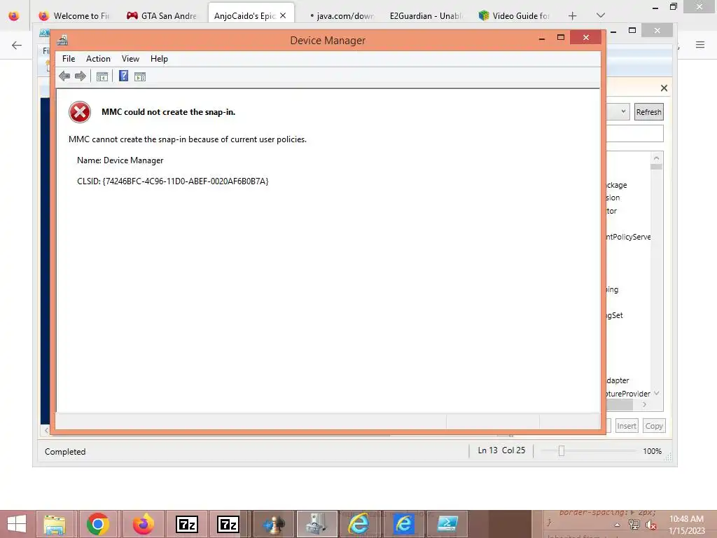The width and height of the screenshot is (717, 538).
Task: Open the Firefox hamburger menu
Action: point(700,45)
